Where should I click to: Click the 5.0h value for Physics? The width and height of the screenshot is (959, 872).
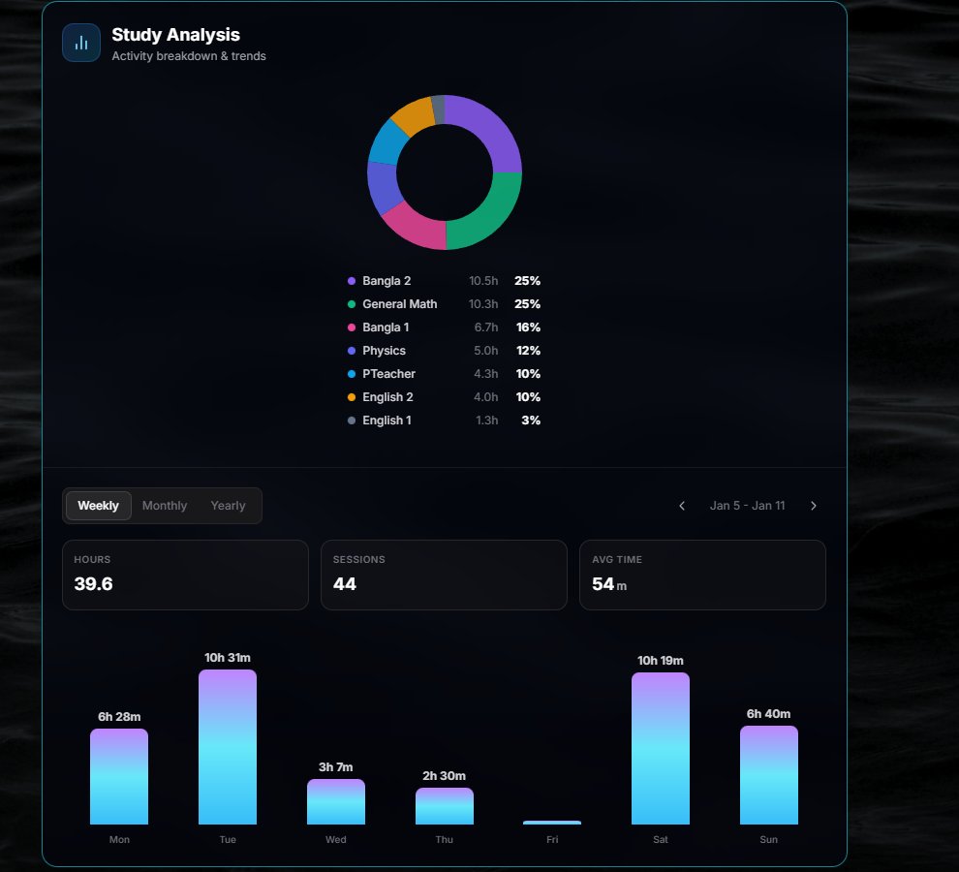coord(486,351)
